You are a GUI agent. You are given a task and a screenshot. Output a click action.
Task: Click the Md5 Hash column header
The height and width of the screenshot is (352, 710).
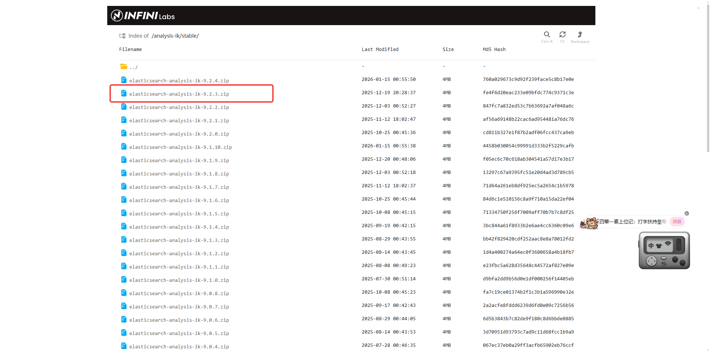494,49
